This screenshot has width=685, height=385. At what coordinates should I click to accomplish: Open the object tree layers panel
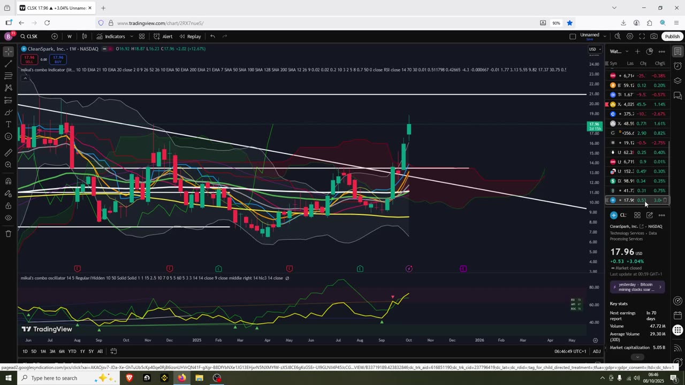[678, 81]
